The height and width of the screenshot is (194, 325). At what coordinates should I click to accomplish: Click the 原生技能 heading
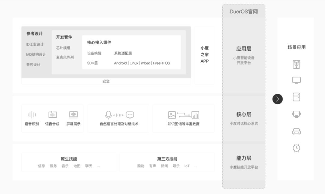tap(69, 159)
